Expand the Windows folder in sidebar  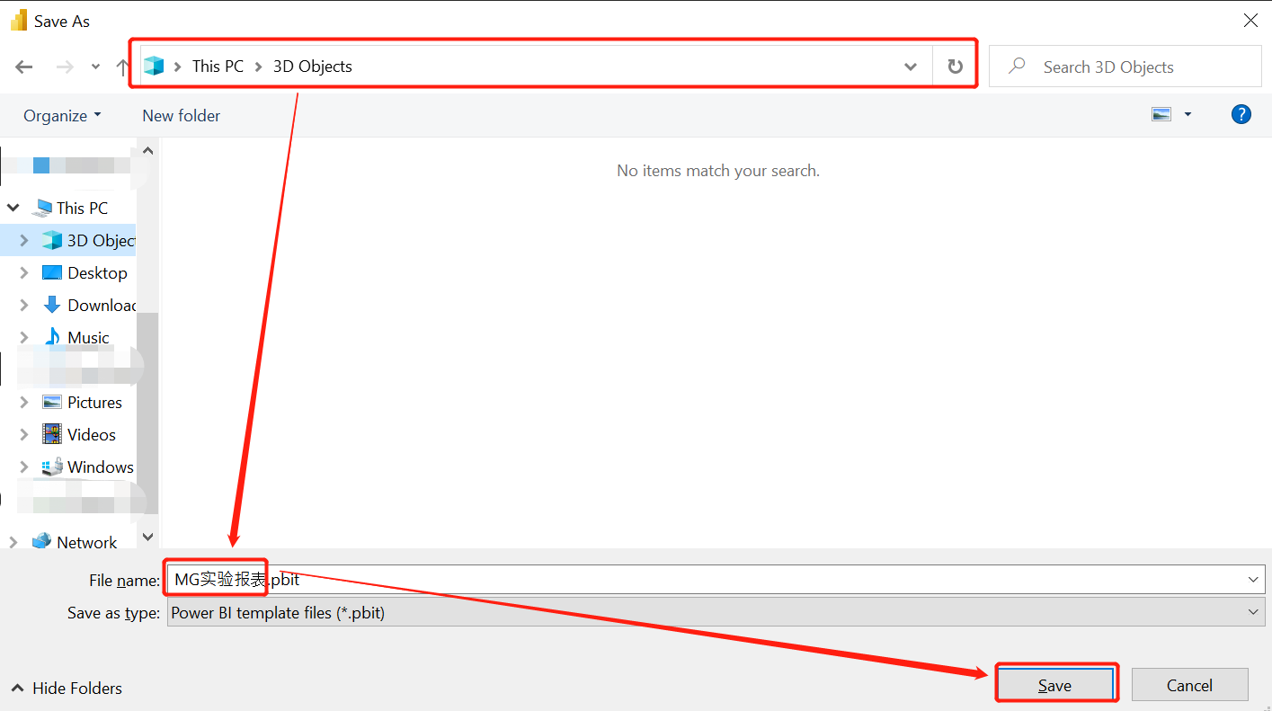(x=24, y=467)
